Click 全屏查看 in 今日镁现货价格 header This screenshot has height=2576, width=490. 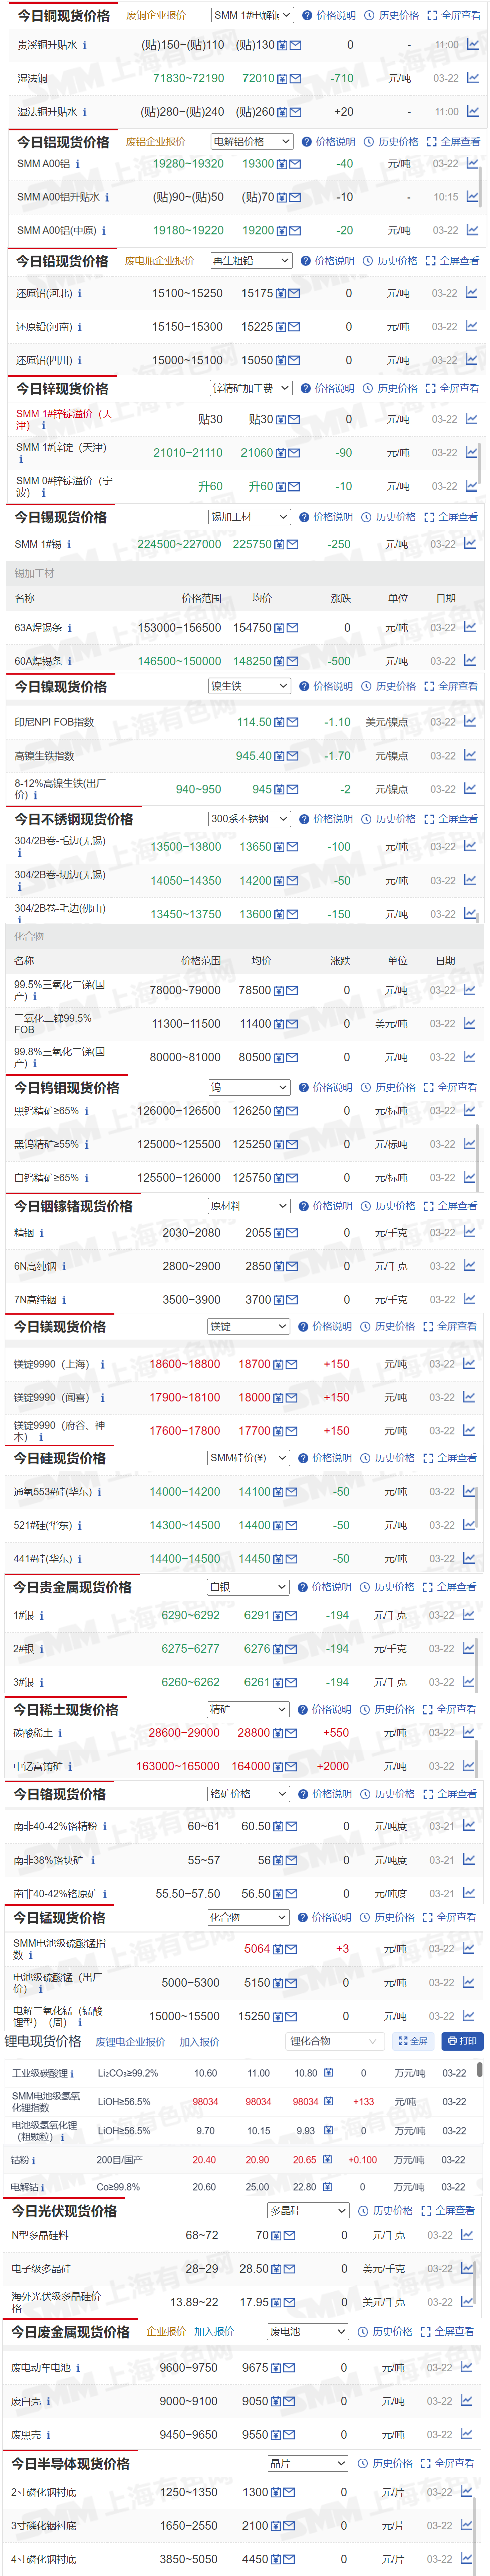(x=450, y=1327)
